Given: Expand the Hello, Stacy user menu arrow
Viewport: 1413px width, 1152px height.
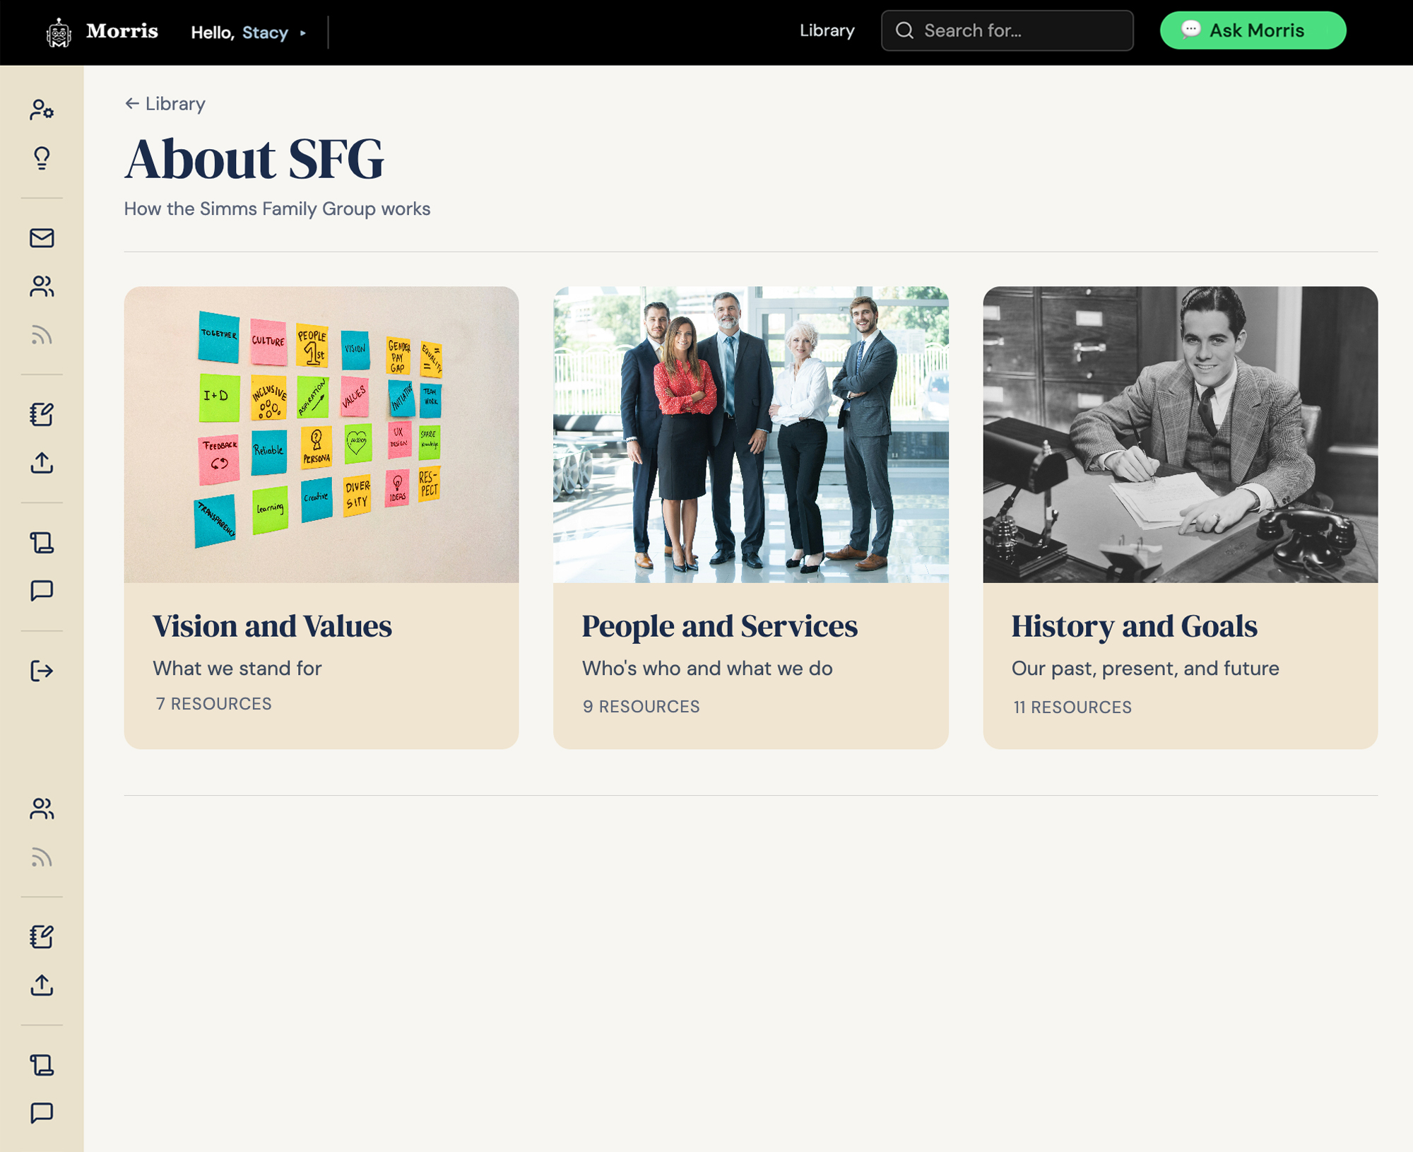Looking at the screenshot, I should point(303,33).
